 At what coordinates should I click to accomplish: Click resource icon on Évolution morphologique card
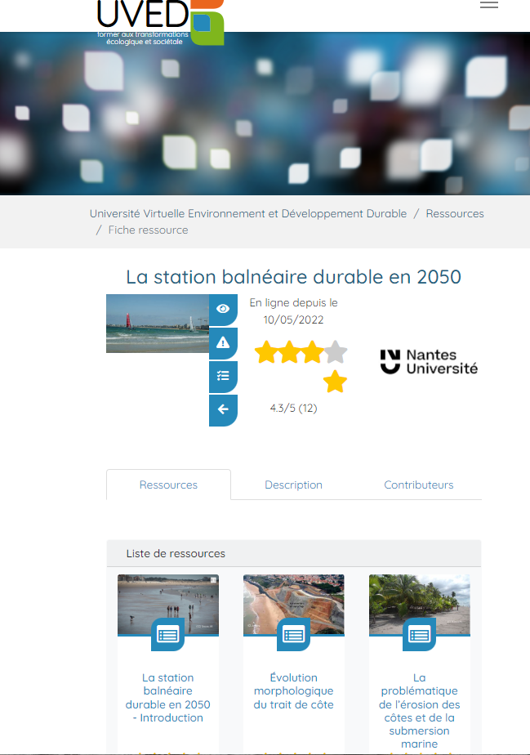pos(293,635)
